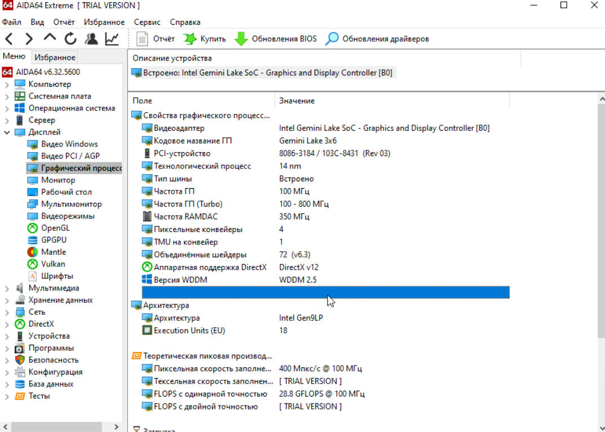Open the user manager silhouette icon
Image resolution: width=605 pixels, height=432 pixels.
tap(91, 38)
